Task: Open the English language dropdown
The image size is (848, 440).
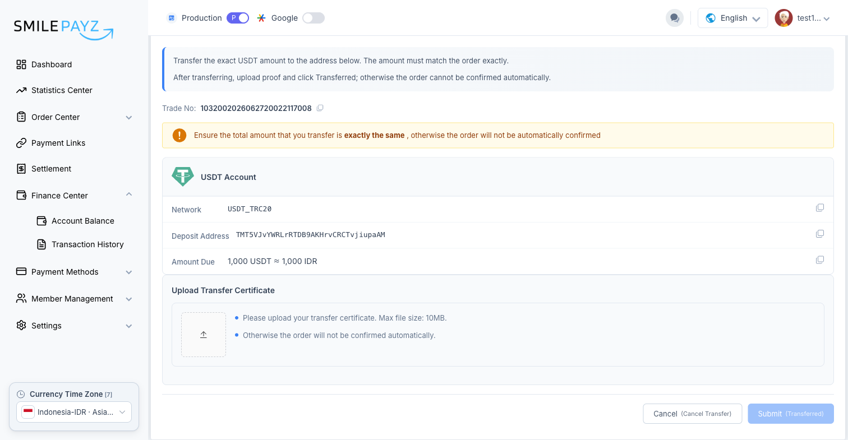Action: click(x=732, y=18)
